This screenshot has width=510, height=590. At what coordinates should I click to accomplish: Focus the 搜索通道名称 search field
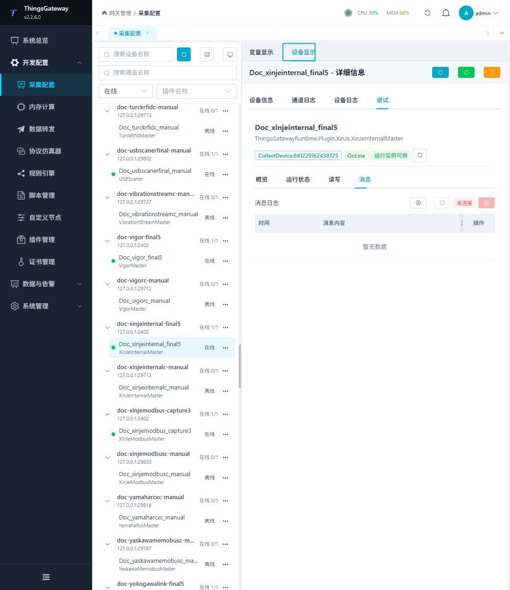point(168,73)
